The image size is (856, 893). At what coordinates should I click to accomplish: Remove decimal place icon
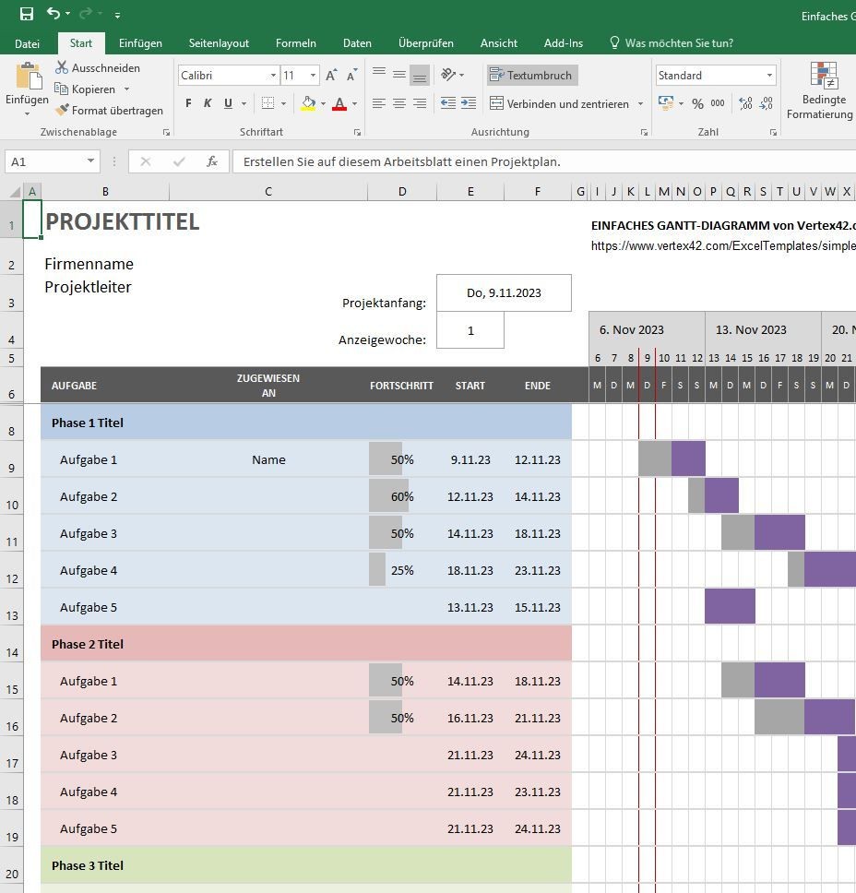[767, 103]
